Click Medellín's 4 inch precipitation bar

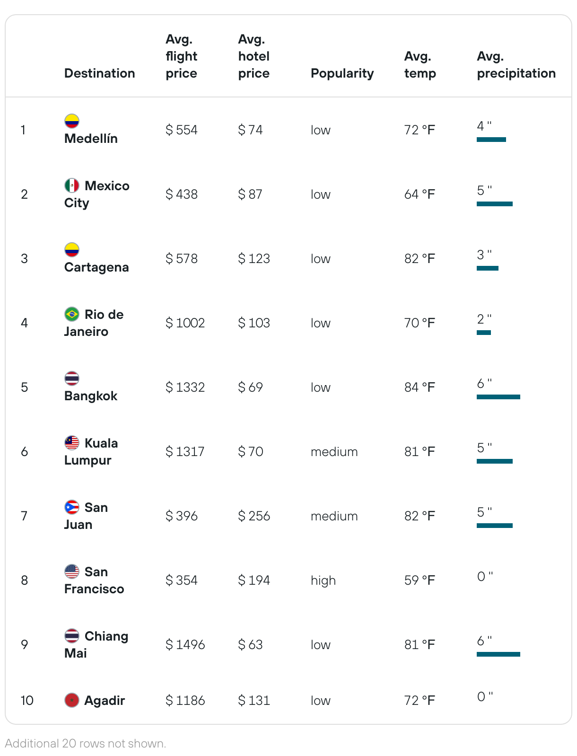[x=491, y=140]
